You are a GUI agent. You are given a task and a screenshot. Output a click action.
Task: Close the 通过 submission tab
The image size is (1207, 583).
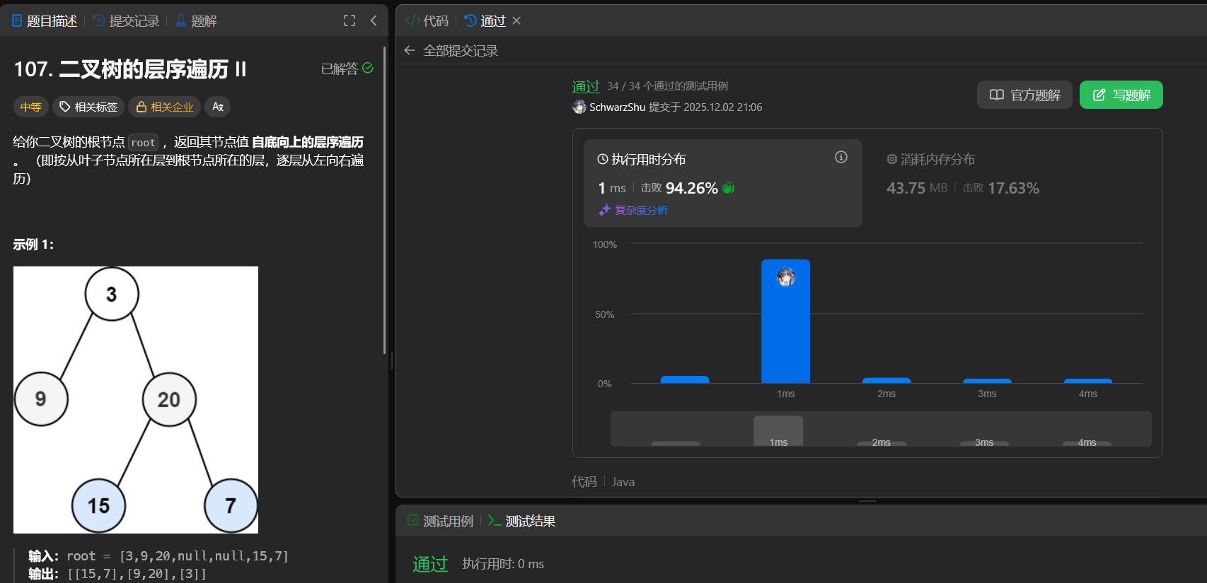point(516,20)
